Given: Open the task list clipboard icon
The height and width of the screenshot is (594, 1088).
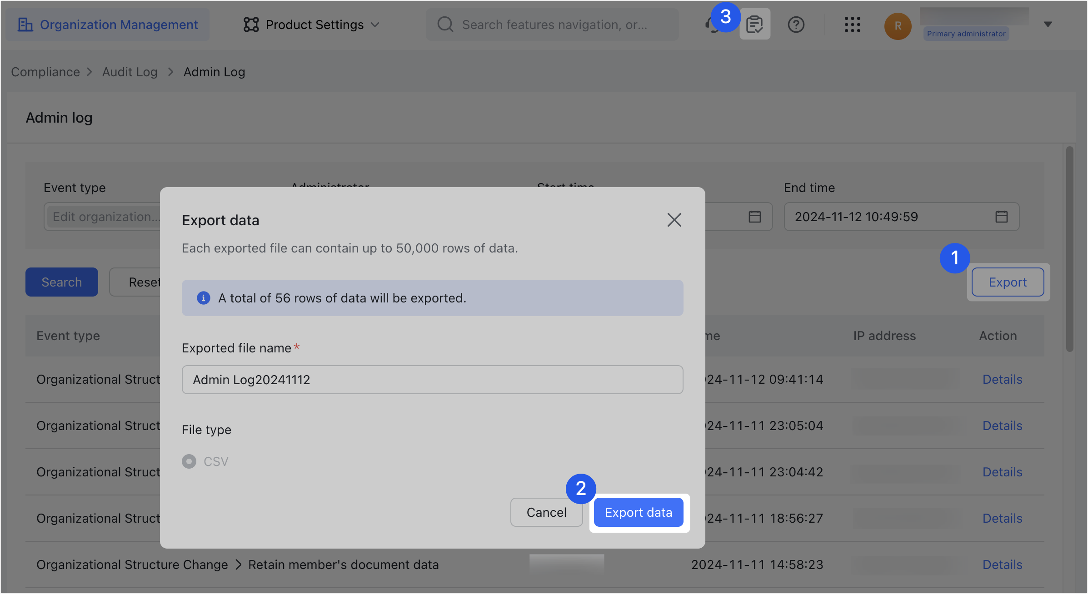Looking at the screenshot, I should pos(754,25).
